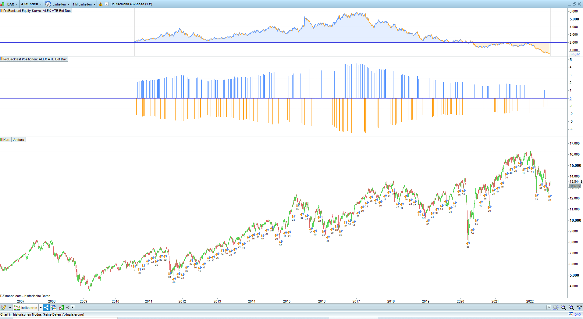This screenshot has width=583, height=319.
Task: Click the drawing tools pencil icon
Action: click(3, 307)
